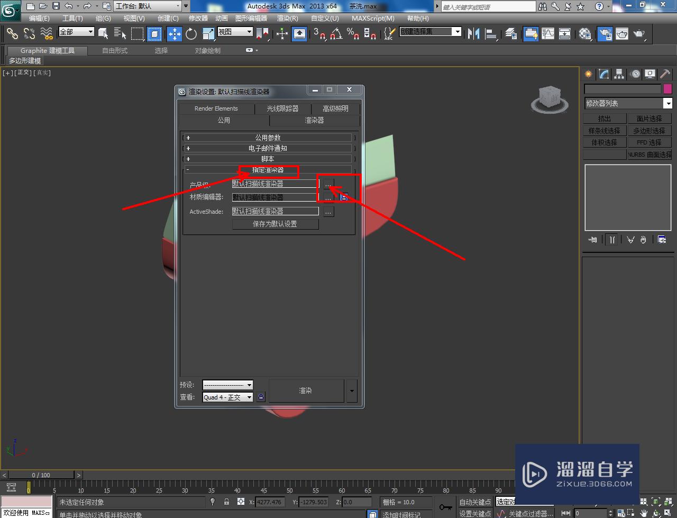Image resolution: width=677 pixels, height=518 pixels.
Task: Open the 编辑(E) menu
Action: click(x=39, y=19)
